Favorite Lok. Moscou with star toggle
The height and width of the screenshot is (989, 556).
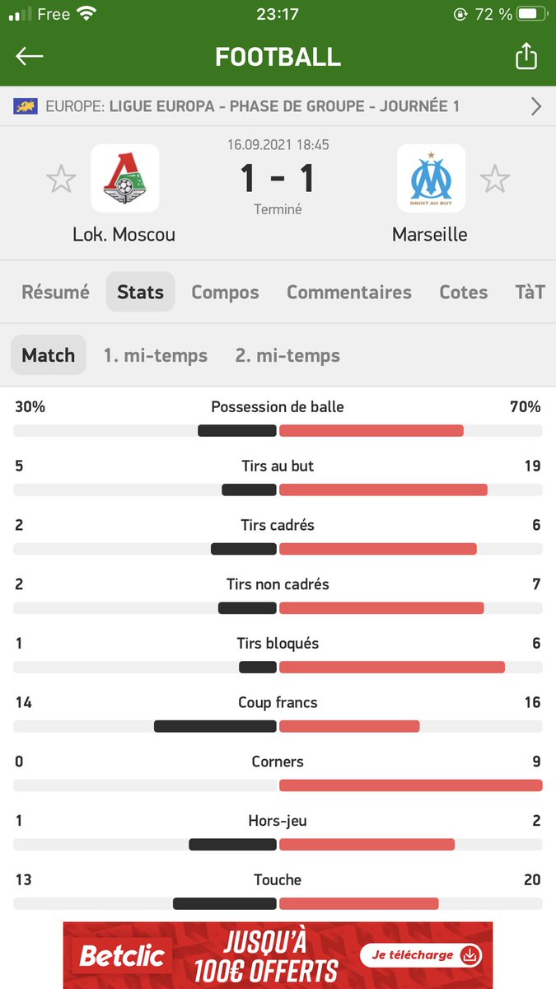(61, 179)
